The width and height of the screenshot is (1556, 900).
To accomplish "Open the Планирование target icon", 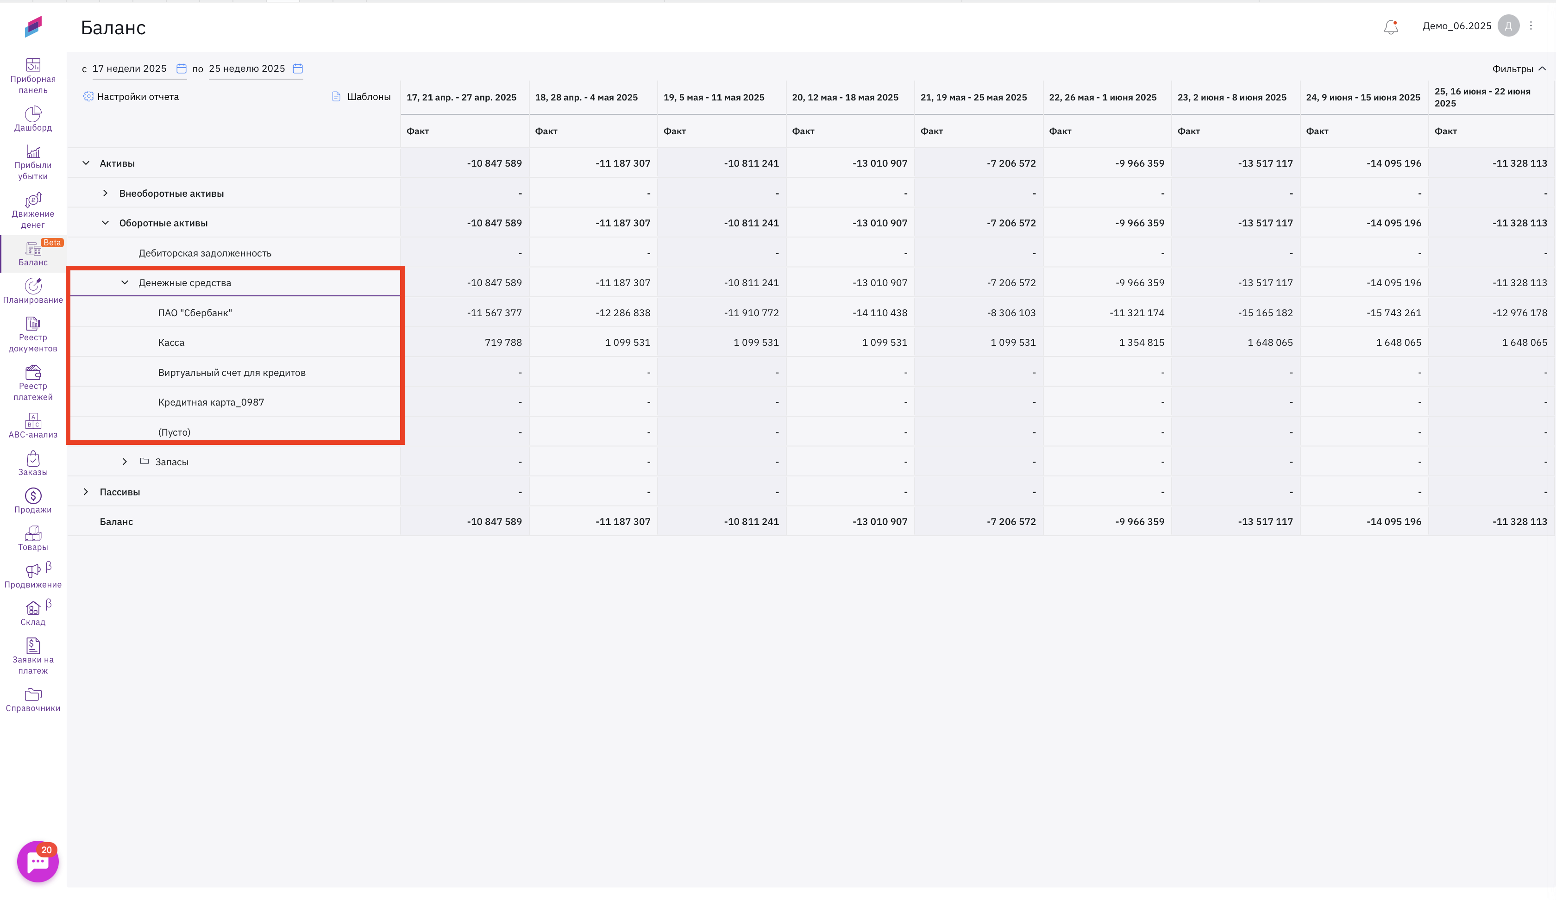I will [33, 286].
